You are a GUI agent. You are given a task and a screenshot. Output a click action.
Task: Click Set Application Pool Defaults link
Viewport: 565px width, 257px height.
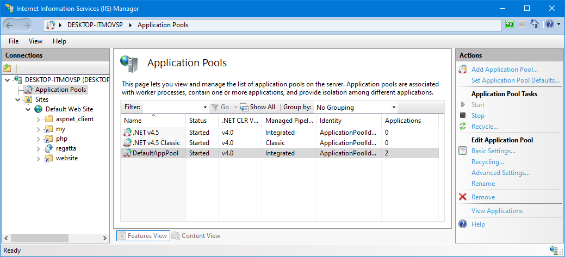[515, 80]
